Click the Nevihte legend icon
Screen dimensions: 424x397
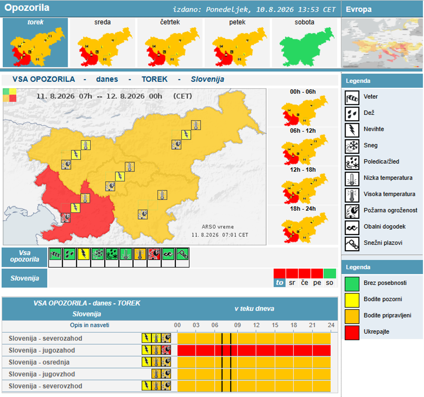(x=352, y=130)
